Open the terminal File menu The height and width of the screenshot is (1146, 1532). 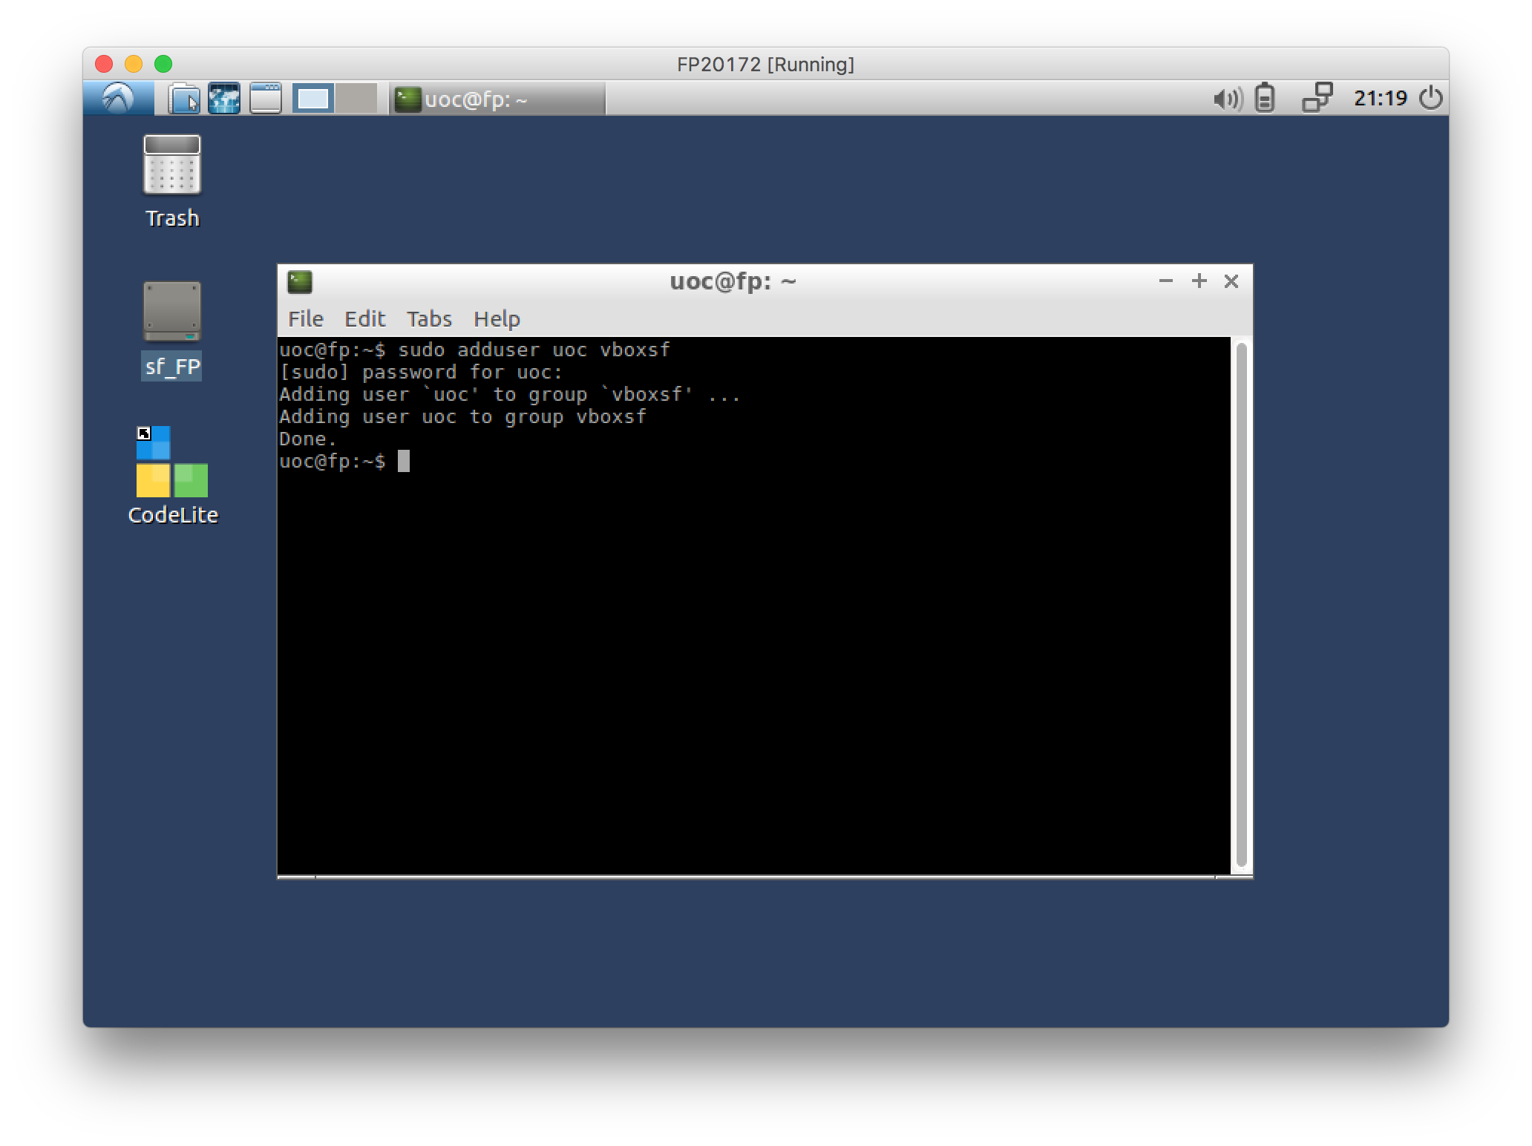(305, 319)
